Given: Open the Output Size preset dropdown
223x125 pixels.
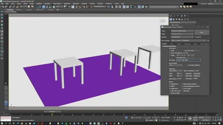Looking at the screenshot, I should click(176, 71).
